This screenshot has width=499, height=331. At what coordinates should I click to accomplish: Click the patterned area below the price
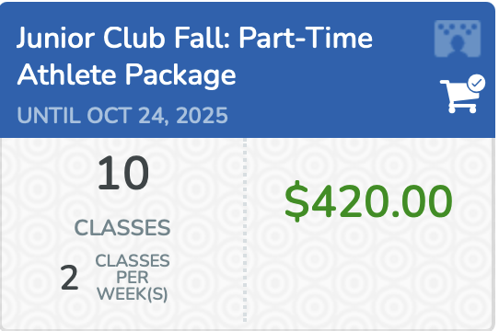(369, 273)
